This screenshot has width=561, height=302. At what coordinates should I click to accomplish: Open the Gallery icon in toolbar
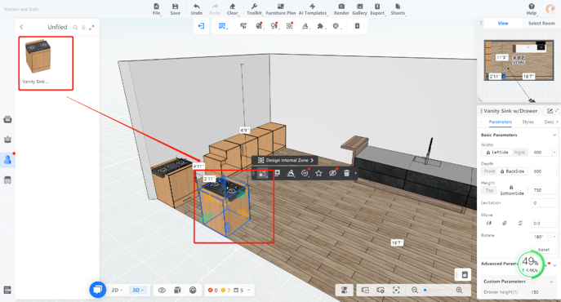[359, 7]
